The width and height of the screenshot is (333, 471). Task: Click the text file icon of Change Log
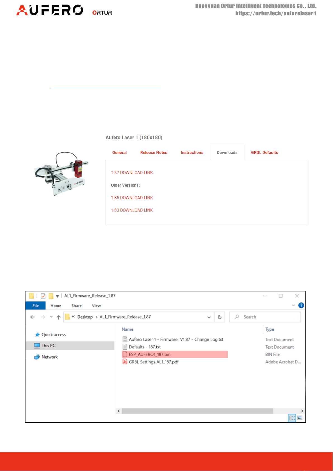coord(125,339)
